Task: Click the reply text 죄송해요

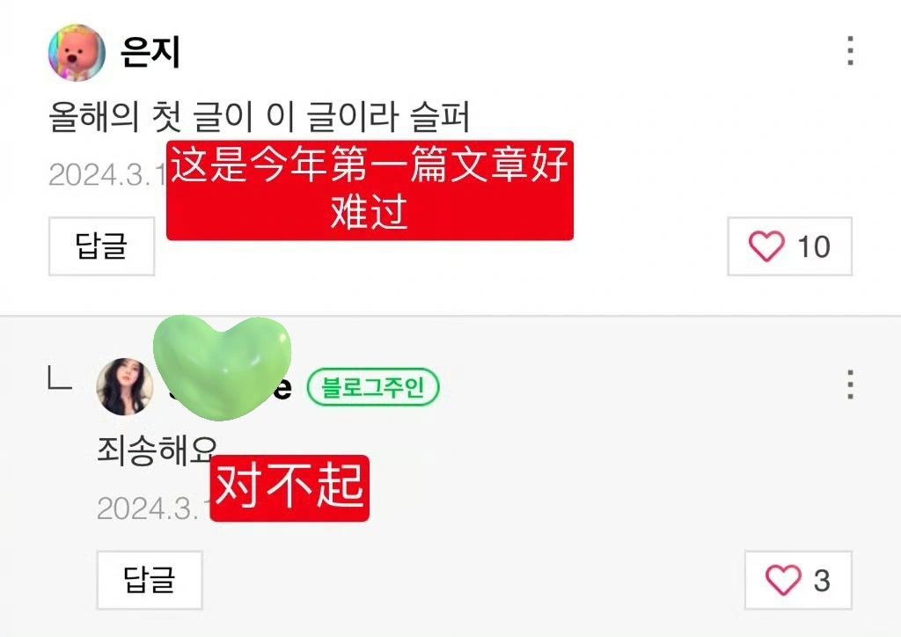Action: pyautogui.click(x=157, y=450)
